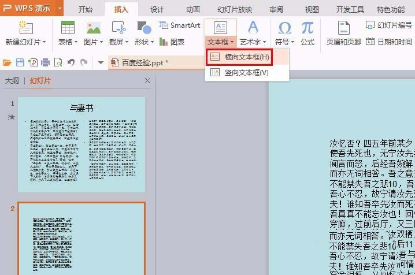Open the 审阅 ribbon tab
Viewport: 415px width, 275px height.
point(276,9)
